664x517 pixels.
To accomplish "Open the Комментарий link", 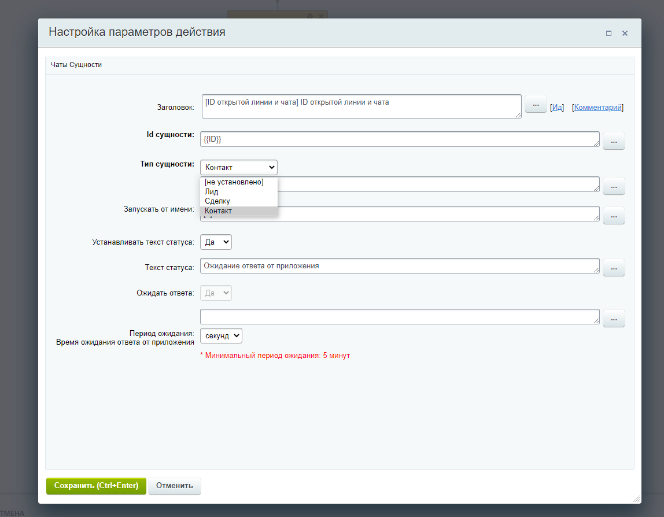I will (597, 107).
